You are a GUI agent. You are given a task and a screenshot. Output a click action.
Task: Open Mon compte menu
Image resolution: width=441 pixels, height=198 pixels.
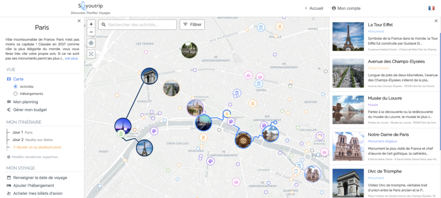tap(346, 8)
